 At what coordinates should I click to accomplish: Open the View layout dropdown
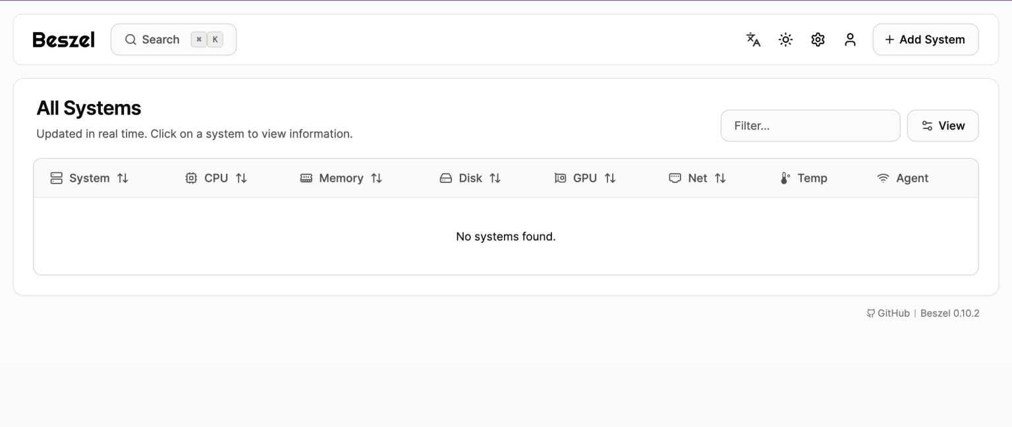click(943, 125)
